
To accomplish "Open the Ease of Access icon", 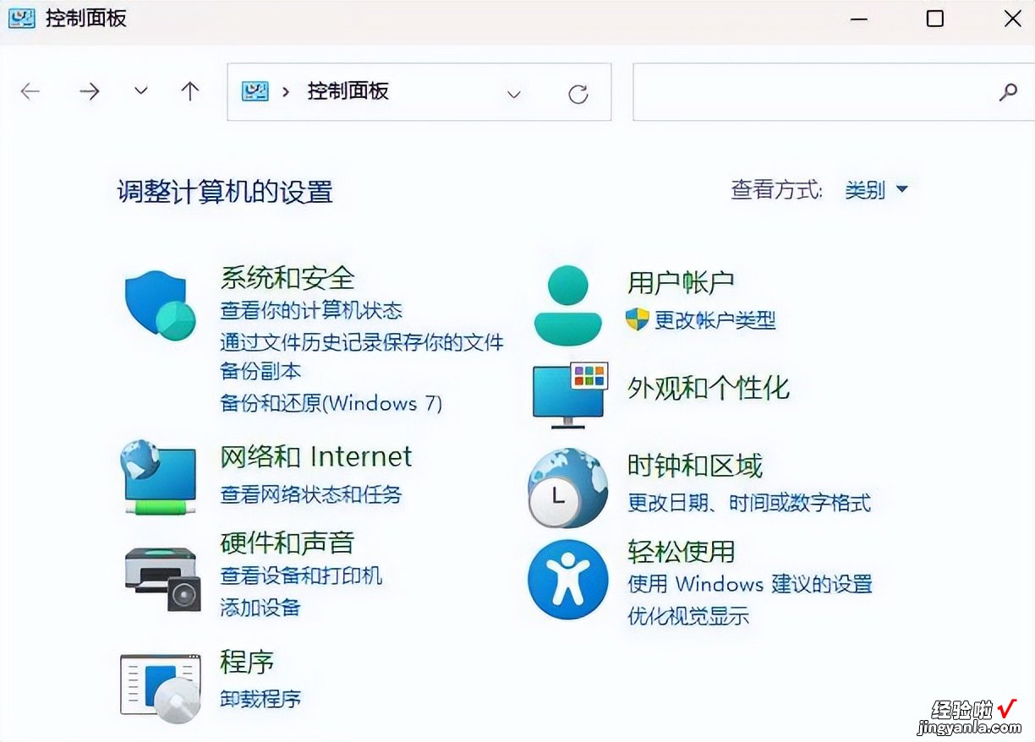I will tap(568, 580).
